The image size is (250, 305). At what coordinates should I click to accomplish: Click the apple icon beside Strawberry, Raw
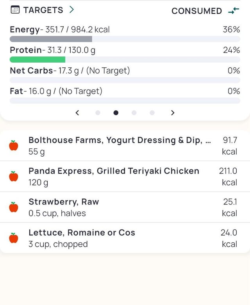coord(14,207)
